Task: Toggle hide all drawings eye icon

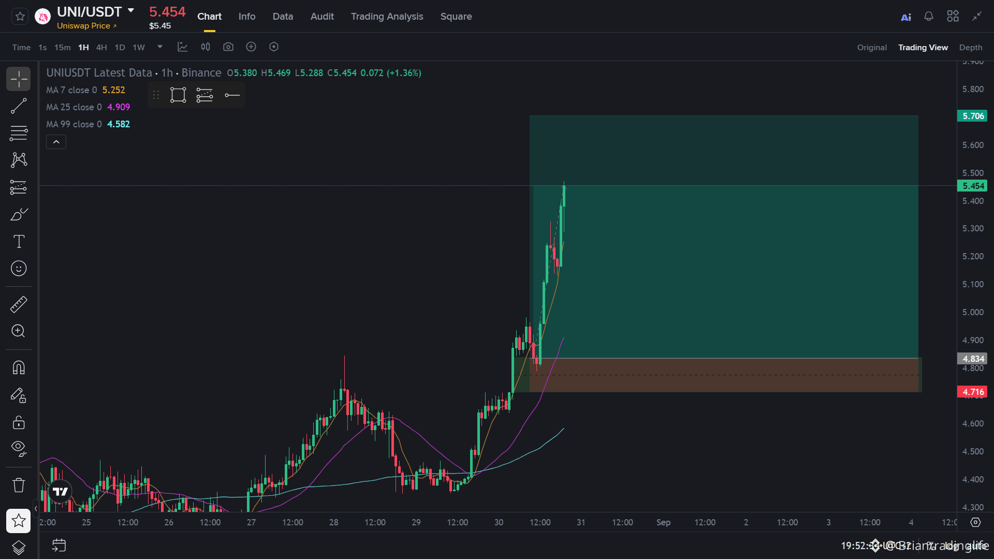Action: 19,449
